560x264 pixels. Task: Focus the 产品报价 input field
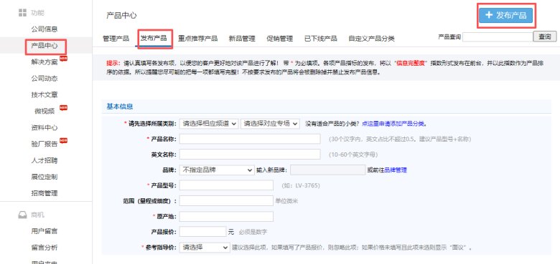pyautogui.click(x=203, y=232)
